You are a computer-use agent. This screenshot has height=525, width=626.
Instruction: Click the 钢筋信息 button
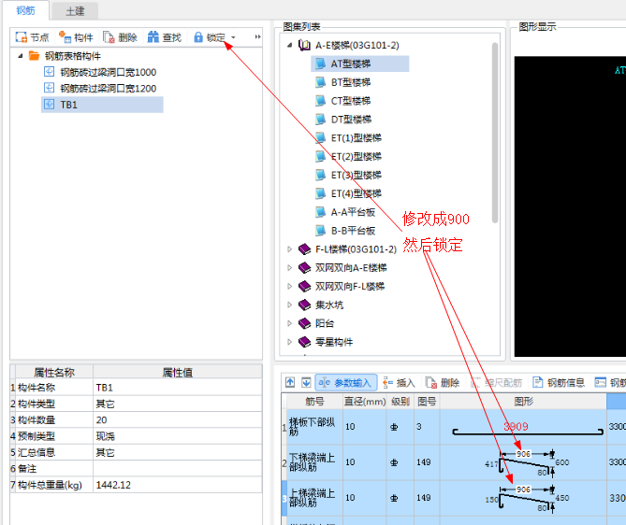click(559, 383)
